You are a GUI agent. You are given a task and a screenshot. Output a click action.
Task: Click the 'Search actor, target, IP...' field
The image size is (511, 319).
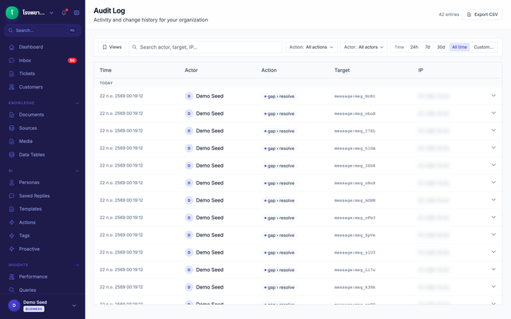coord(206,47)
